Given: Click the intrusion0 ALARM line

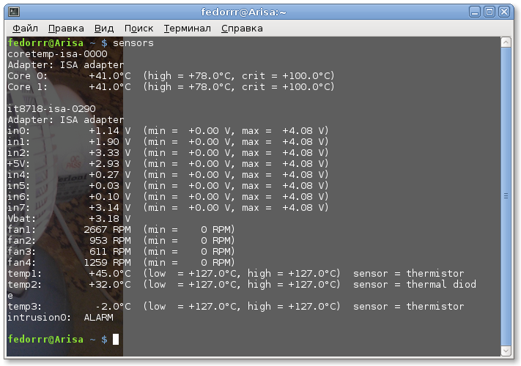Looking at the screenshot, I should [x=60, y=318].
